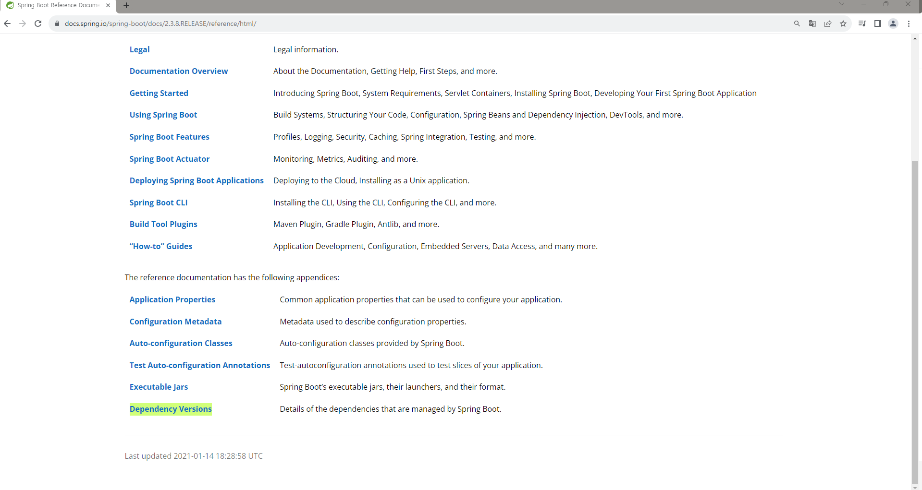View site security lock info
Screen dimensions: 922x490
click(57, 24)
